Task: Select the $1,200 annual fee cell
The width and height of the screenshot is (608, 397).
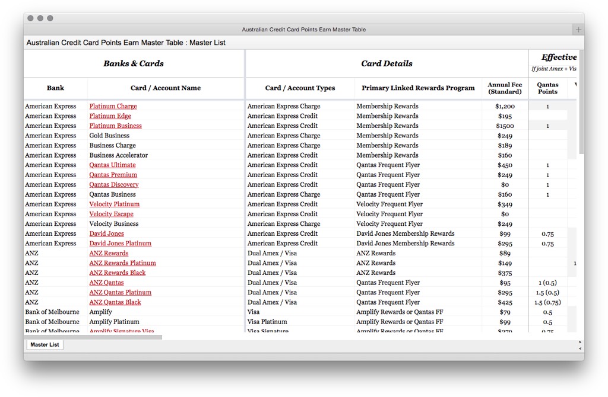Action: coord(505,106)
